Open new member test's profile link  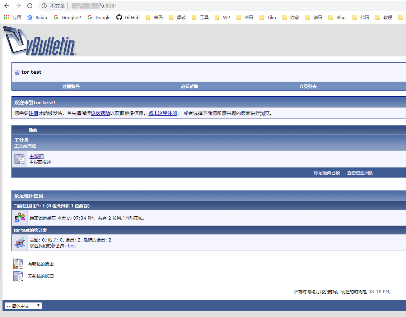click(x=71, y=245)
